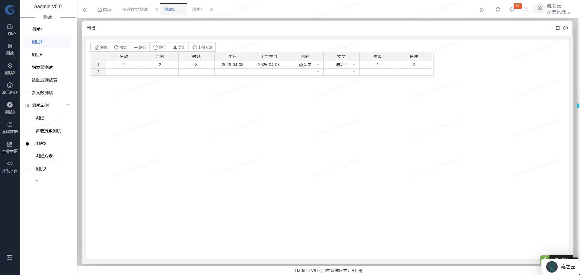Click the 流 user avatar
This screenshot has height=275, width=580.
point(540,8)
